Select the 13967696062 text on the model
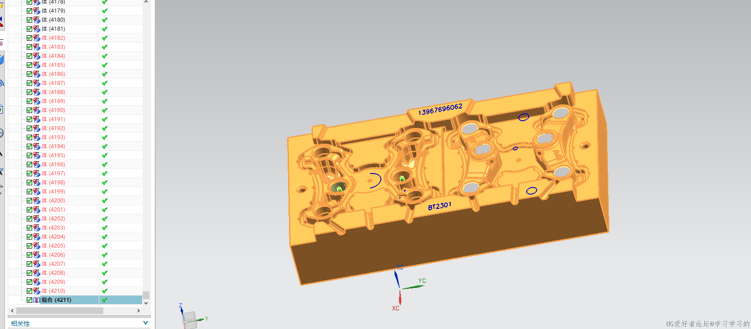Viewport: 751px width, 329px height. coord(440,109)
